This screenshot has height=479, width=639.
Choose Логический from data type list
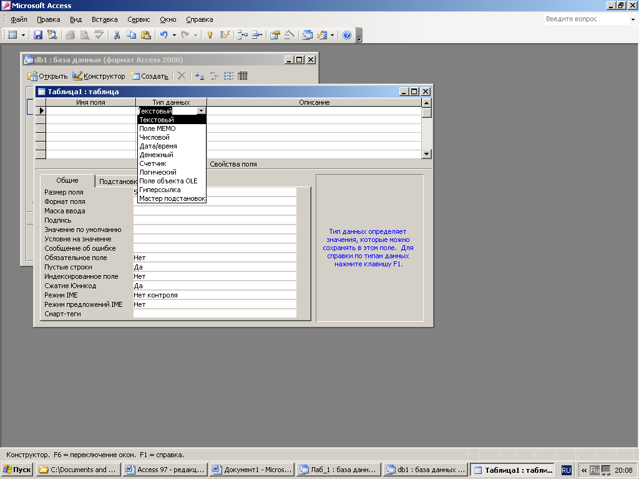point(172,172)
